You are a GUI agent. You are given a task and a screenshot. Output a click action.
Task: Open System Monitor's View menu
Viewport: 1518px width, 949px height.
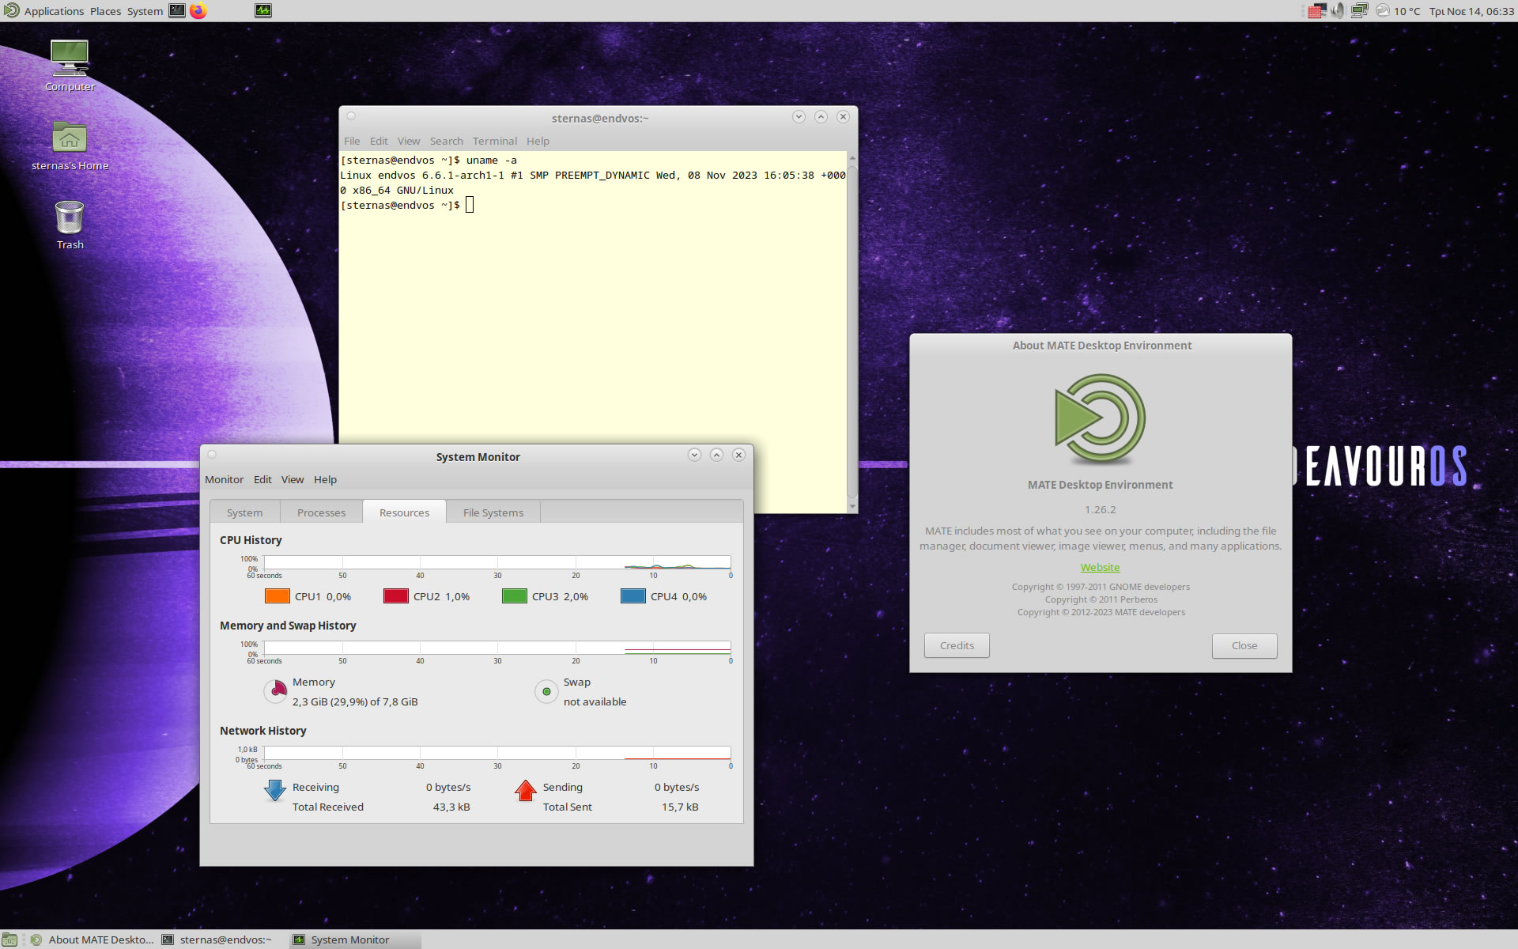click(293, 479)
